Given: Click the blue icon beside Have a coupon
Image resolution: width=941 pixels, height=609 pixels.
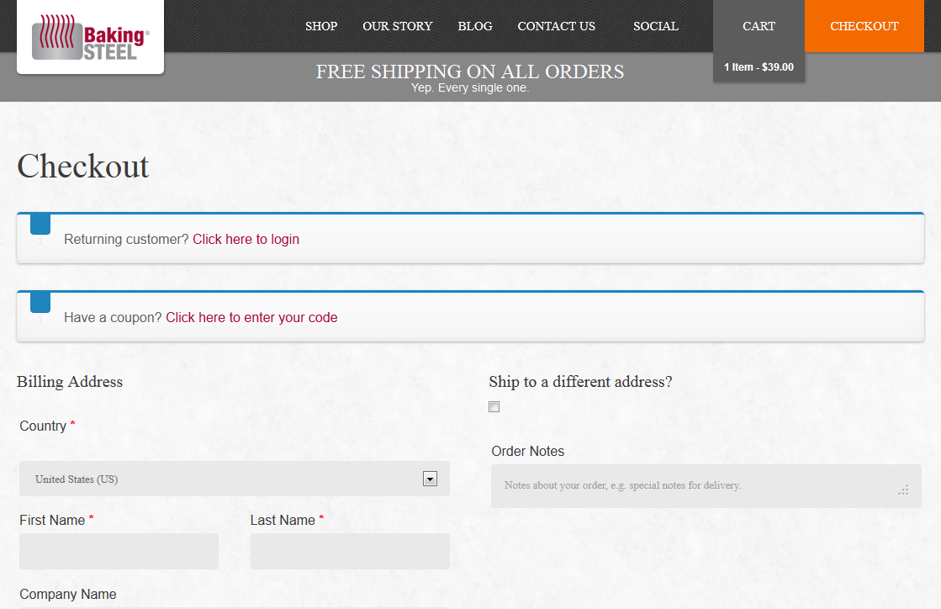Looking at the screenshot, I should tap(40, 303).
